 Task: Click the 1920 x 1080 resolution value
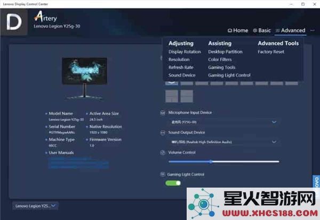coord(98,132)
